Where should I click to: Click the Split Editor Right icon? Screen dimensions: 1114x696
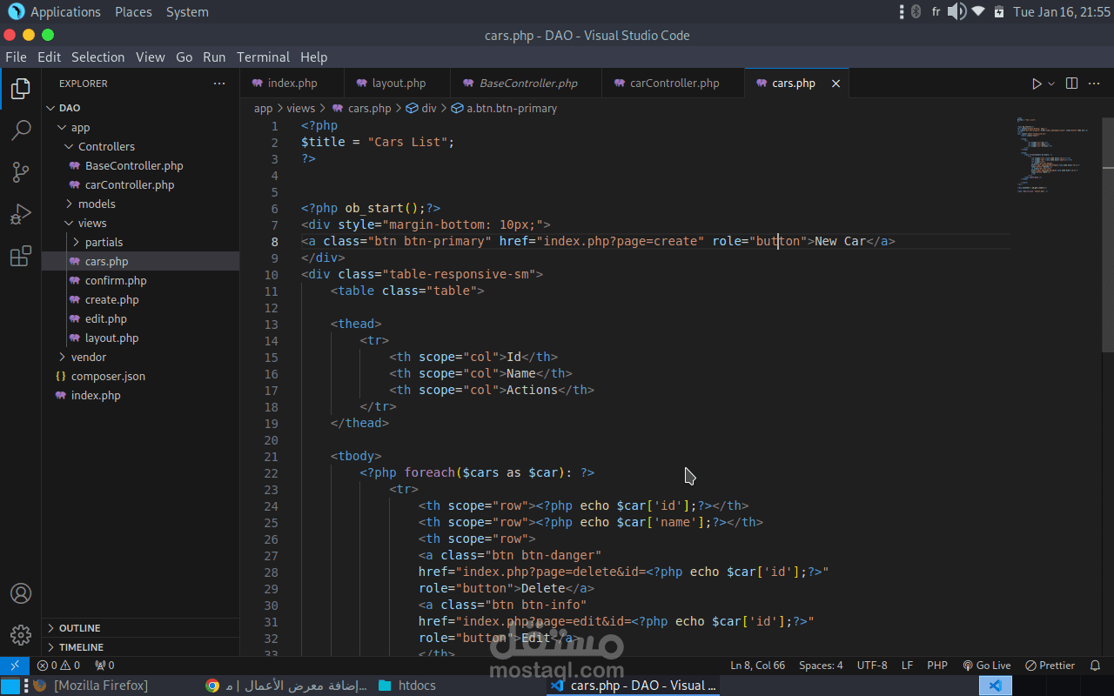point(1071,84)
